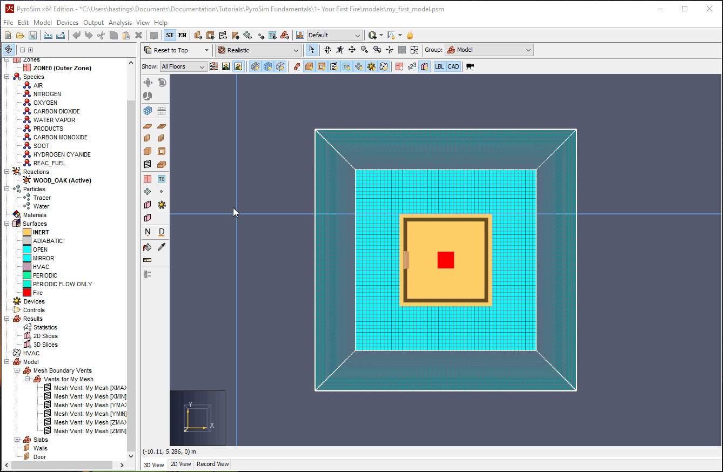
Task: Open the Realistic render mode dropdown
Action: [258, 50]
